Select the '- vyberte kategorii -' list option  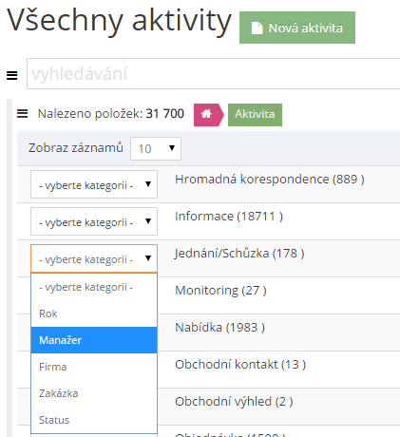pyautogui.click(x=94, y=287)
